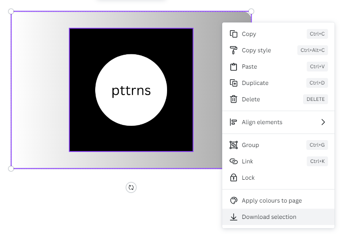The image size is (348, 234).
Task: Click the Ctrl+V shortcut badge
Action: click(317, 67)
